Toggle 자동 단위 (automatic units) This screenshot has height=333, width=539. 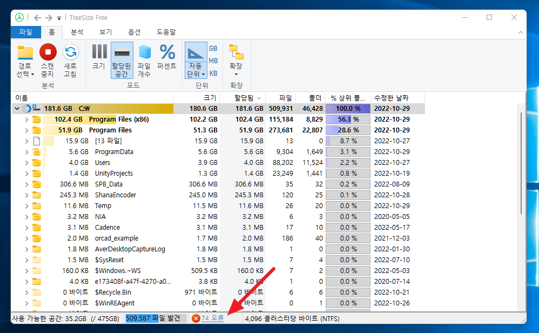(x=196, y=61)
